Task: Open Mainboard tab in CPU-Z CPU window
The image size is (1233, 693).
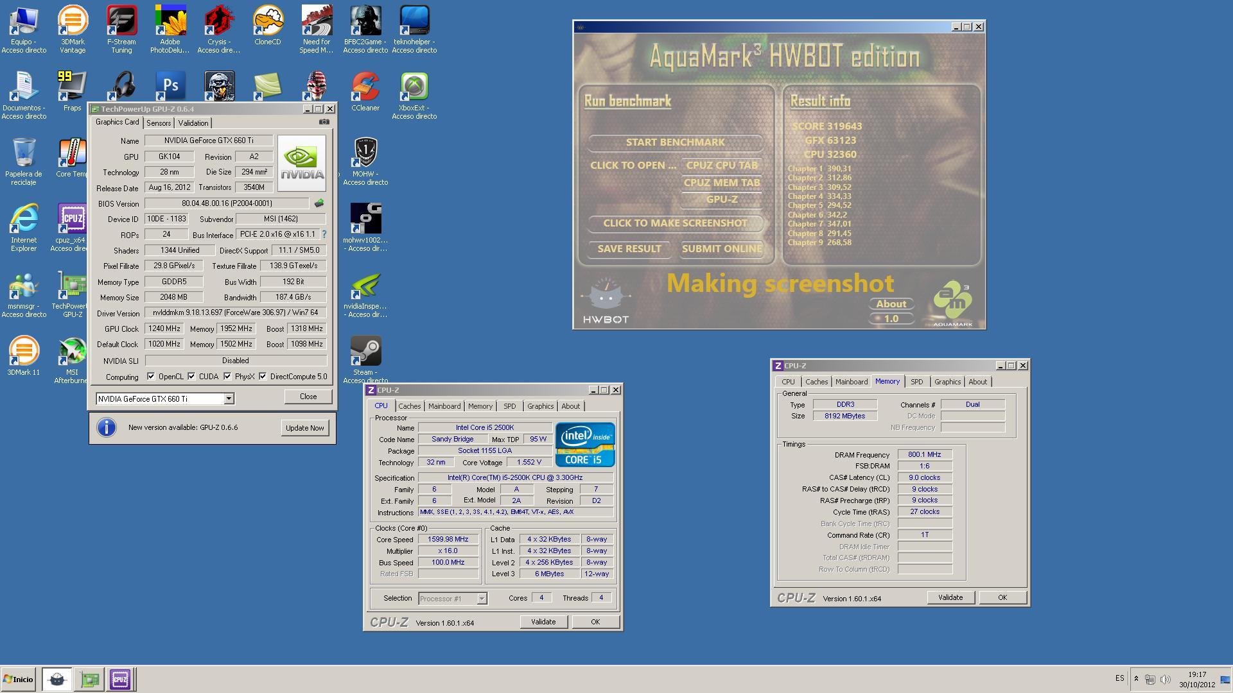Action: [x=444, y=406]
